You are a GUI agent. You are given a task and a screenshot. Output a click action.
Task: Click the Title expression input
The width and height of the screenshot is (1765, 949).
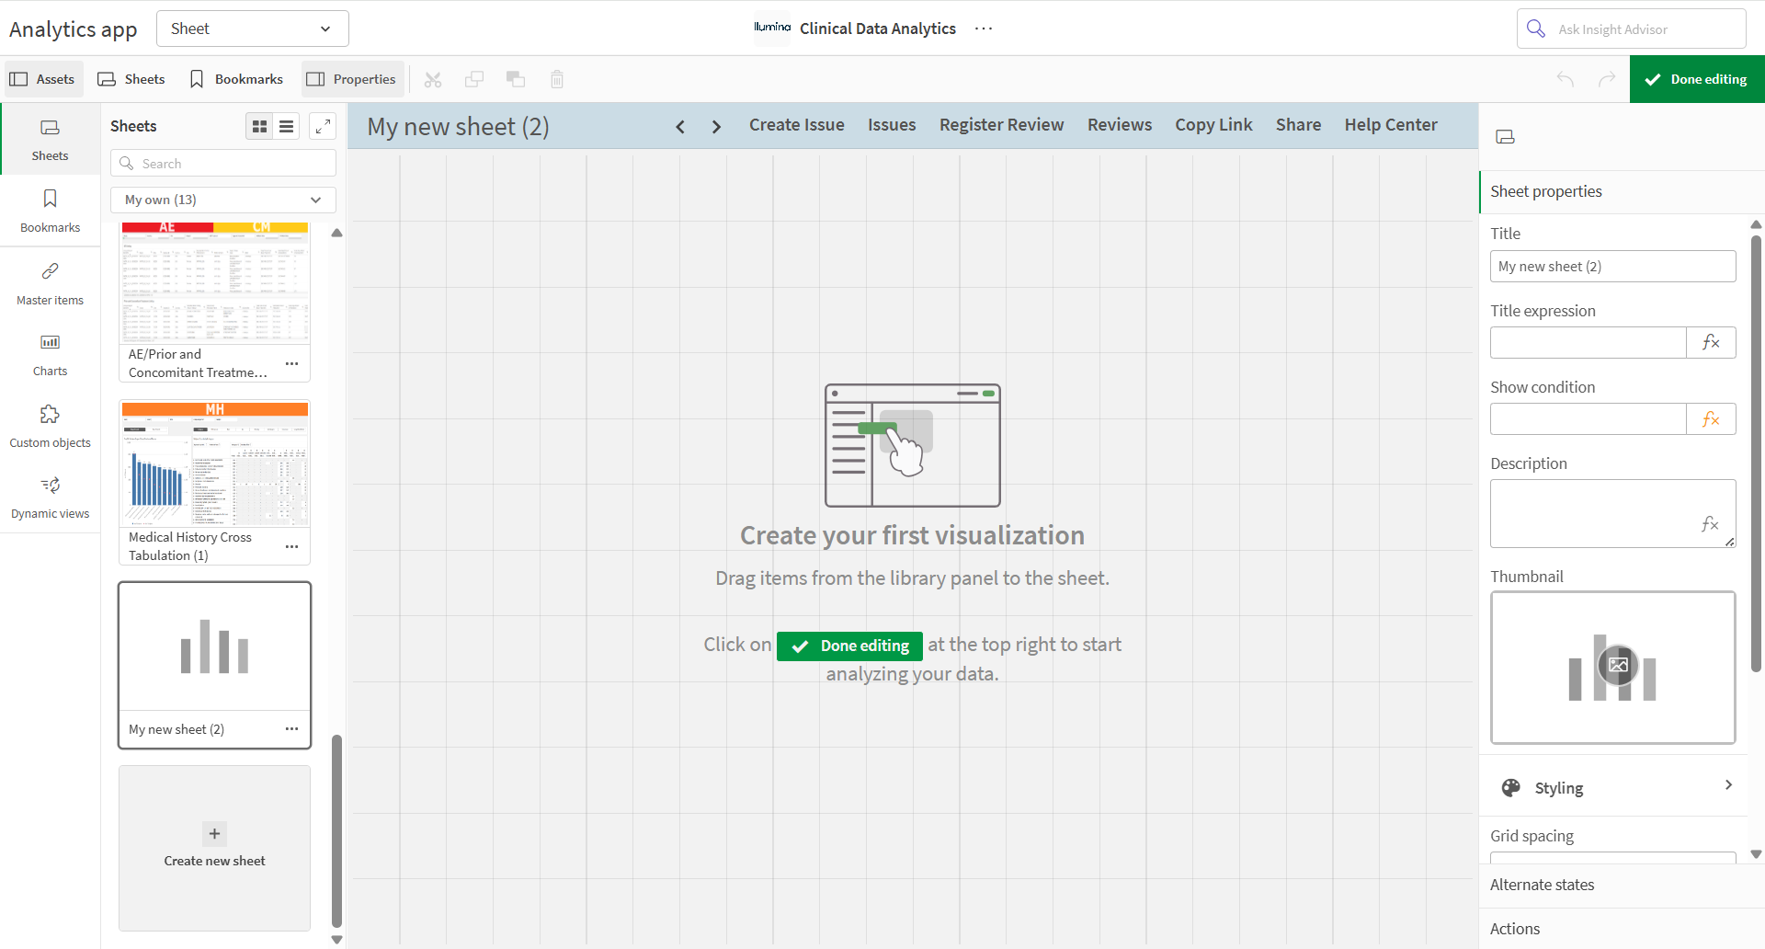1588,342
